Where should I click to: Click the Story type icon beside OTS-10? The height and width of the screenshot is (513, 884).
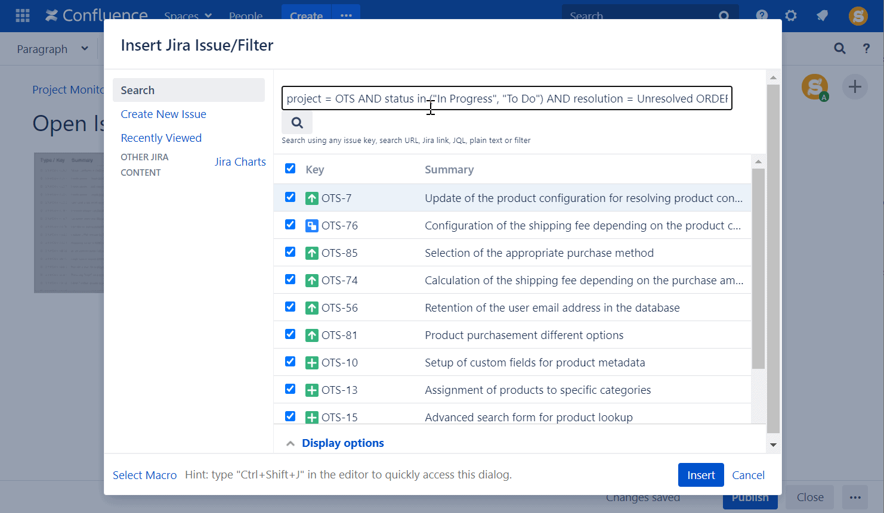(x=311, y=362)
